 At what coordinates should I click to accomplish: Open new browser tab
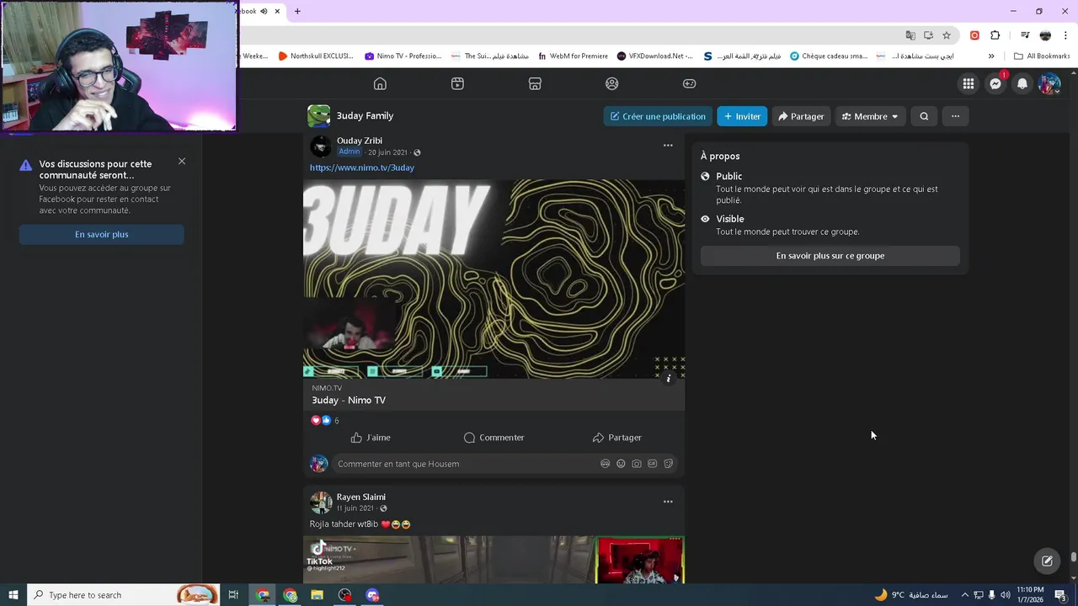click(x=297, y=11)
